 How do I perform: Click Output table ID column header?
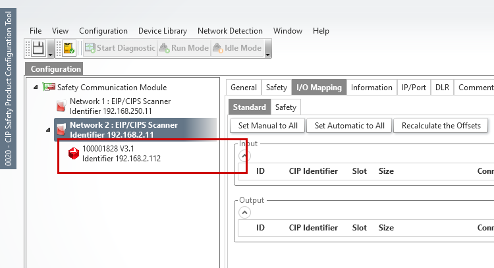pyautogui.click(x=260, y=228)
